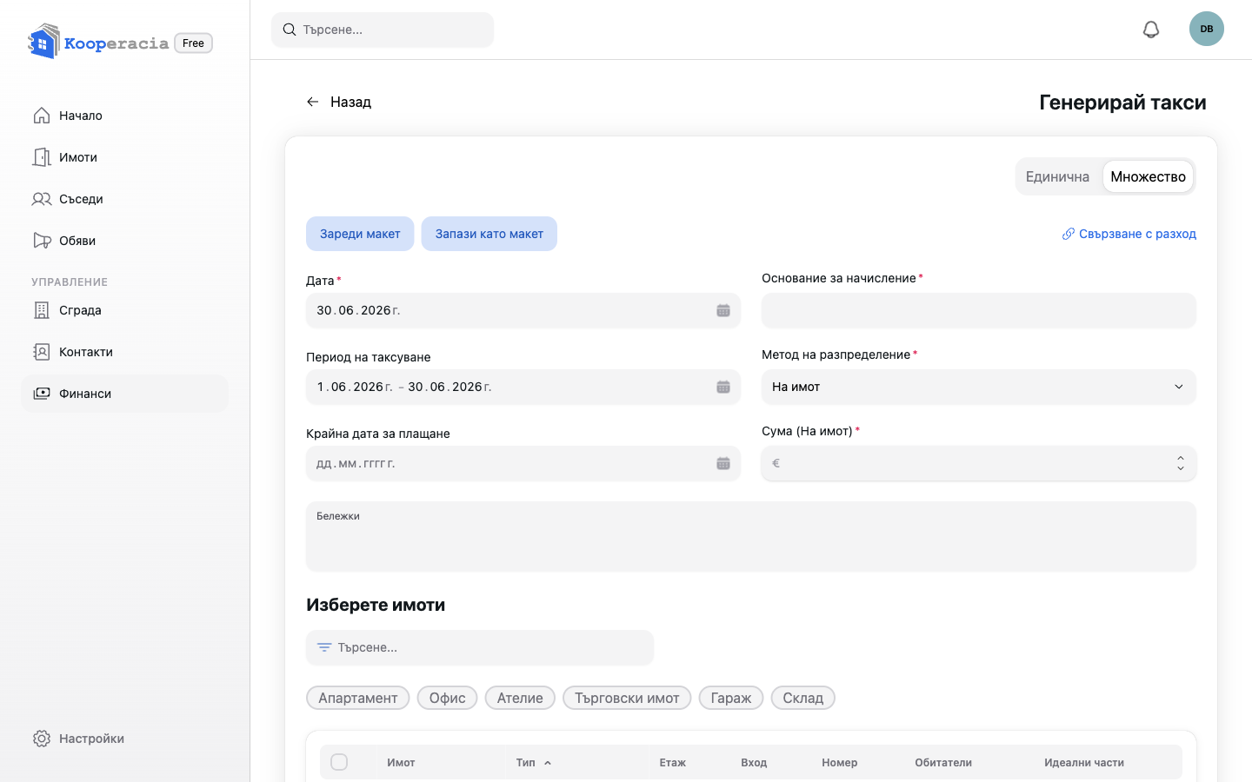Open notifications bell
The height and width of the screenshot is (782, 1252).
pyautogui.click(x=1151, y=30)
